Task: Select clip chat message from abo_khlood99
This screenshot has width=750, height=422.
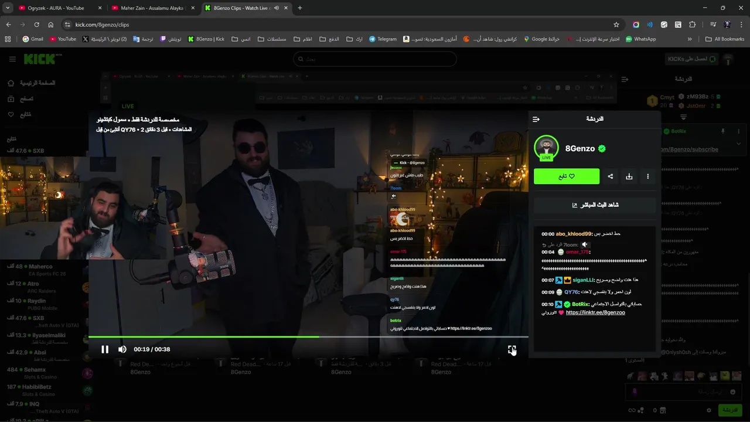Action: pyautogui.click(x=581, y=233)
